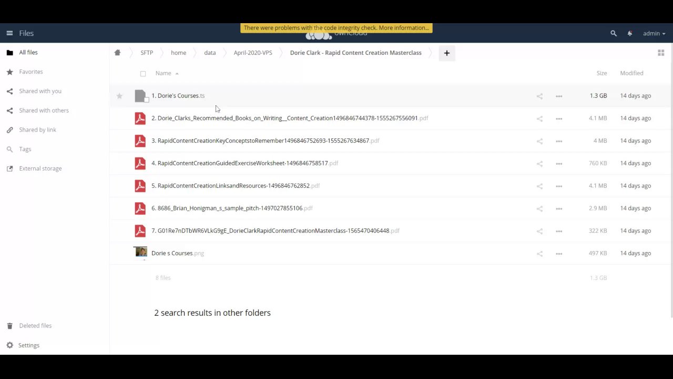More actions for Dorie s Courses.png
673x379 pixels.
click(x=559, y=254)
